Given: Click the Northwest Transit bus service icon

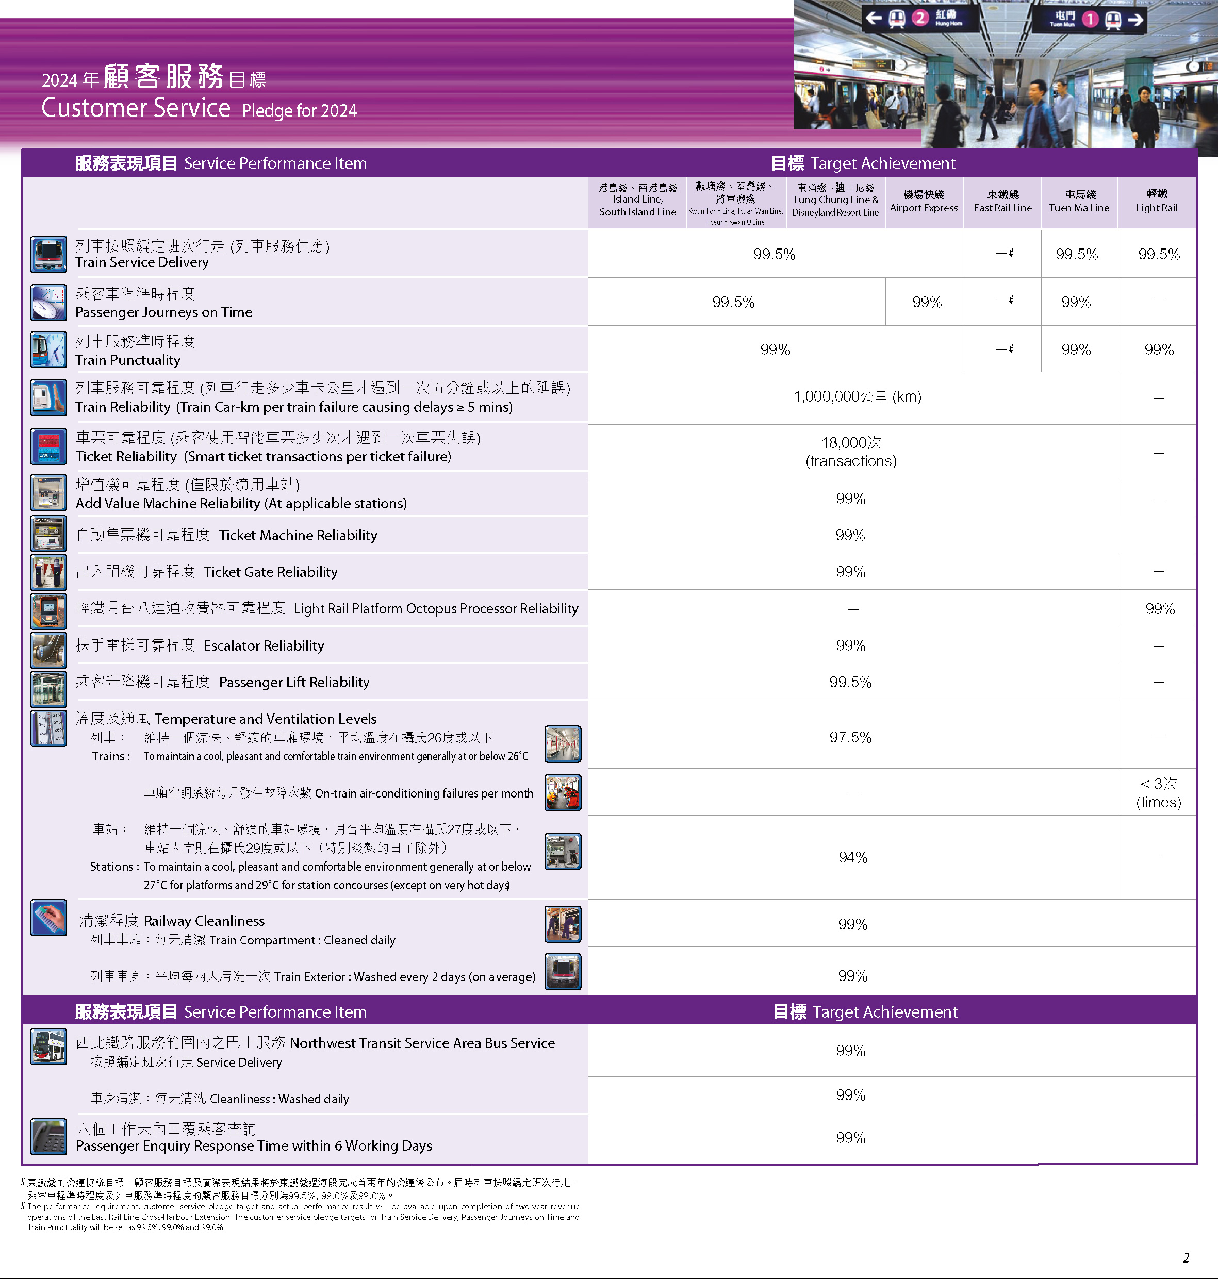Looking at the screenshot, I should pos(48,1046).
